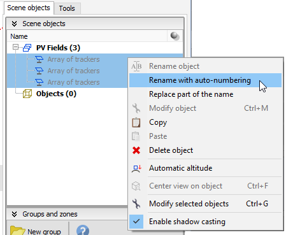Select Objects (0) tree entry
286x235 pixels.
[56, 94]
